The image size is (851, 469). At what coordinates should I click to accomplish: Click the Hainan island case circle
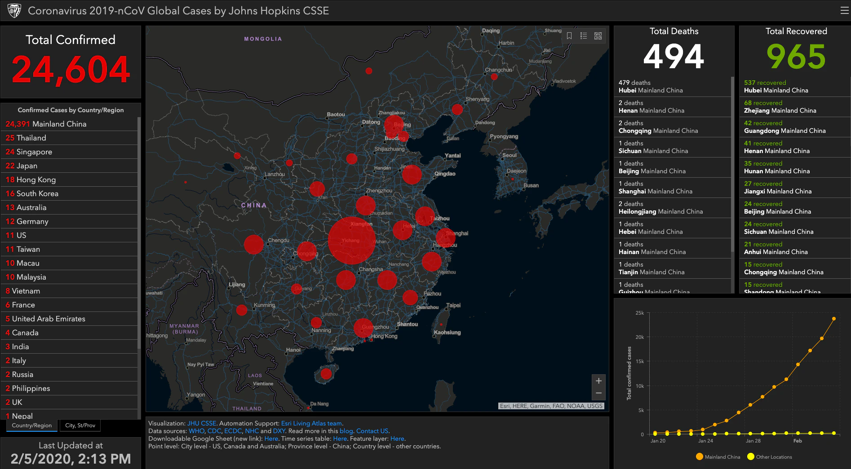(326, 373)
